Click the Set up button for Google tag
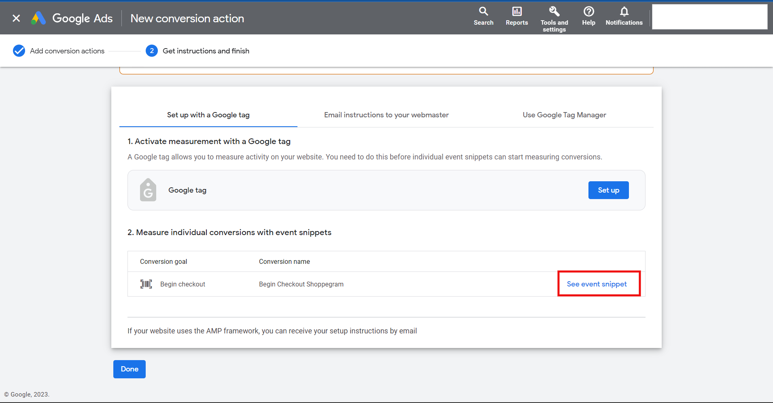This screenshot has width=773, height=403. (609, 190)
